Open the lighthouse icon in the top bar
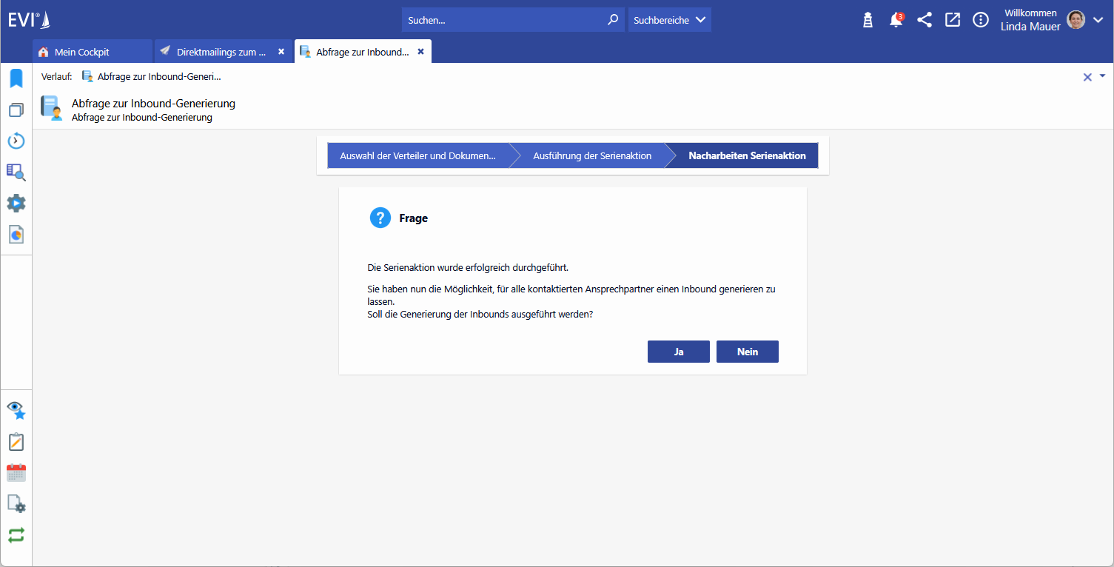 867,19
